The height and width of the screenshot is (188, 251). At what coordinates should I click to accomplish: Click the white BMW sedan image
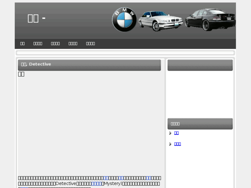pyautogui.click(x=161, y=21)
